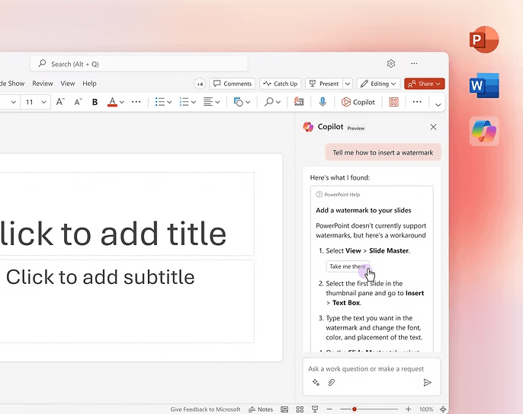The image size is (523, 414).
Task: Start the Present slideshow button
Action: tap(324, 84)
